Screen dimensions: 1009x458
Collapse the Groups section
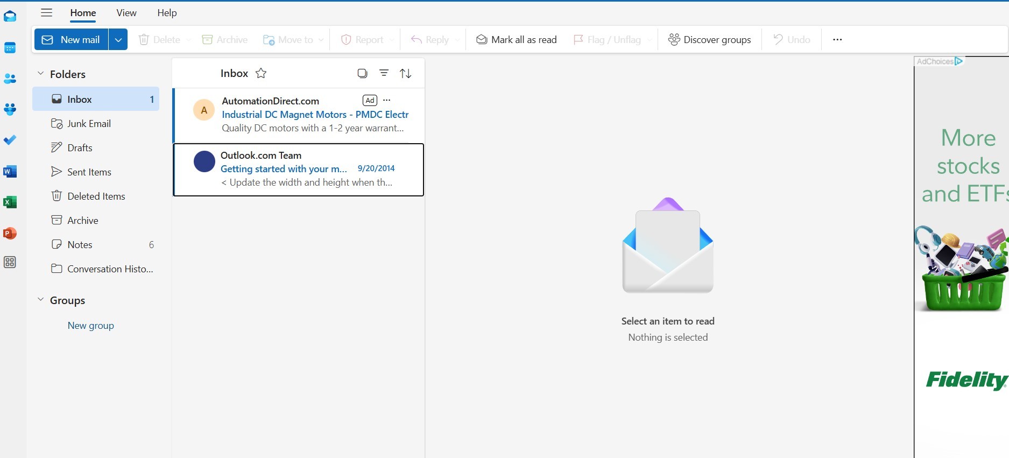pyautogui.click(x=40, y=300)
